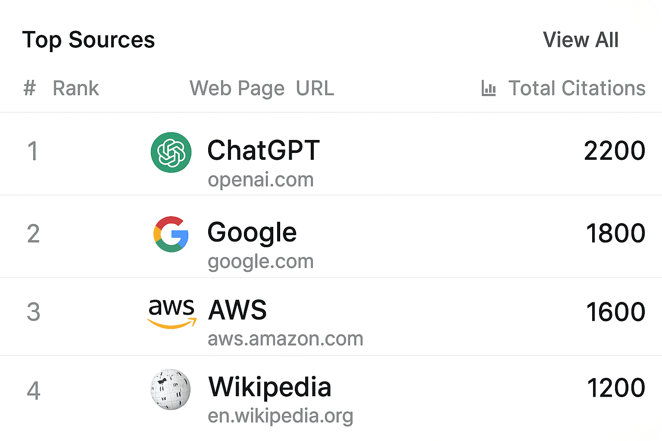Image resolution: width=662 pixels, height=441 pixels.
Task: Select rank number 4 for Wikipedia
Action: point(33,390)
